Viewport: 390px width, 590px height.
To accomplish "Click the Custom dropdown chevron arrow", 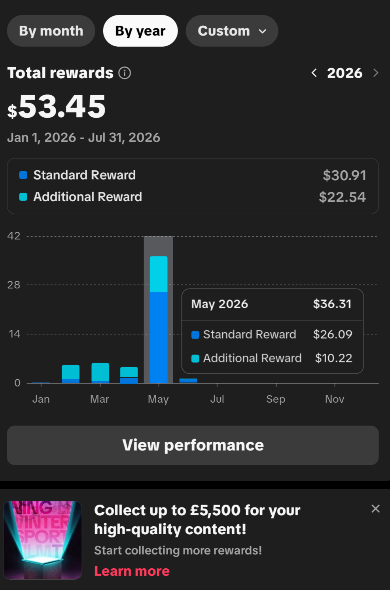I will [262, 31].
